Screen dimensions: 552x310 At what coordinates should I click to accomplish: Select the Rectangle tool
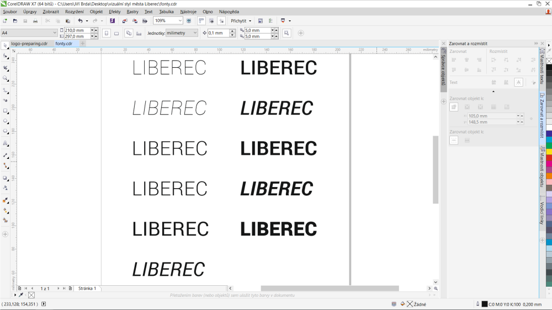[x=6, y=111]
